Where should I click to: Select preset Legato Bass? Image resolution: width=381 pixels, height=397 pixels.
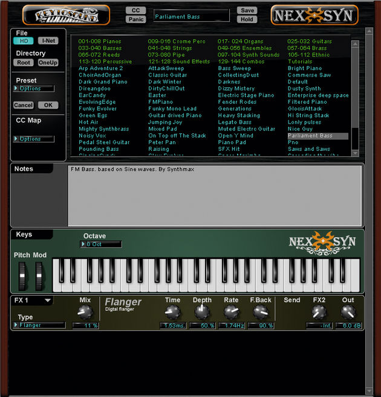[235, 122]
